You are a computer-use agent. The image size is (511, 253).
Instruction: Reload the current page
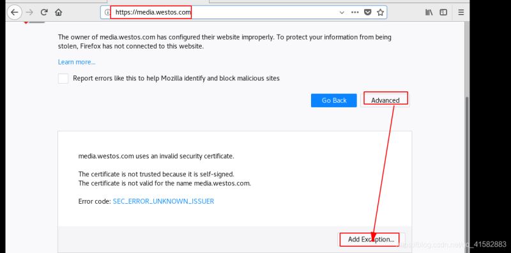pos(44,12)
